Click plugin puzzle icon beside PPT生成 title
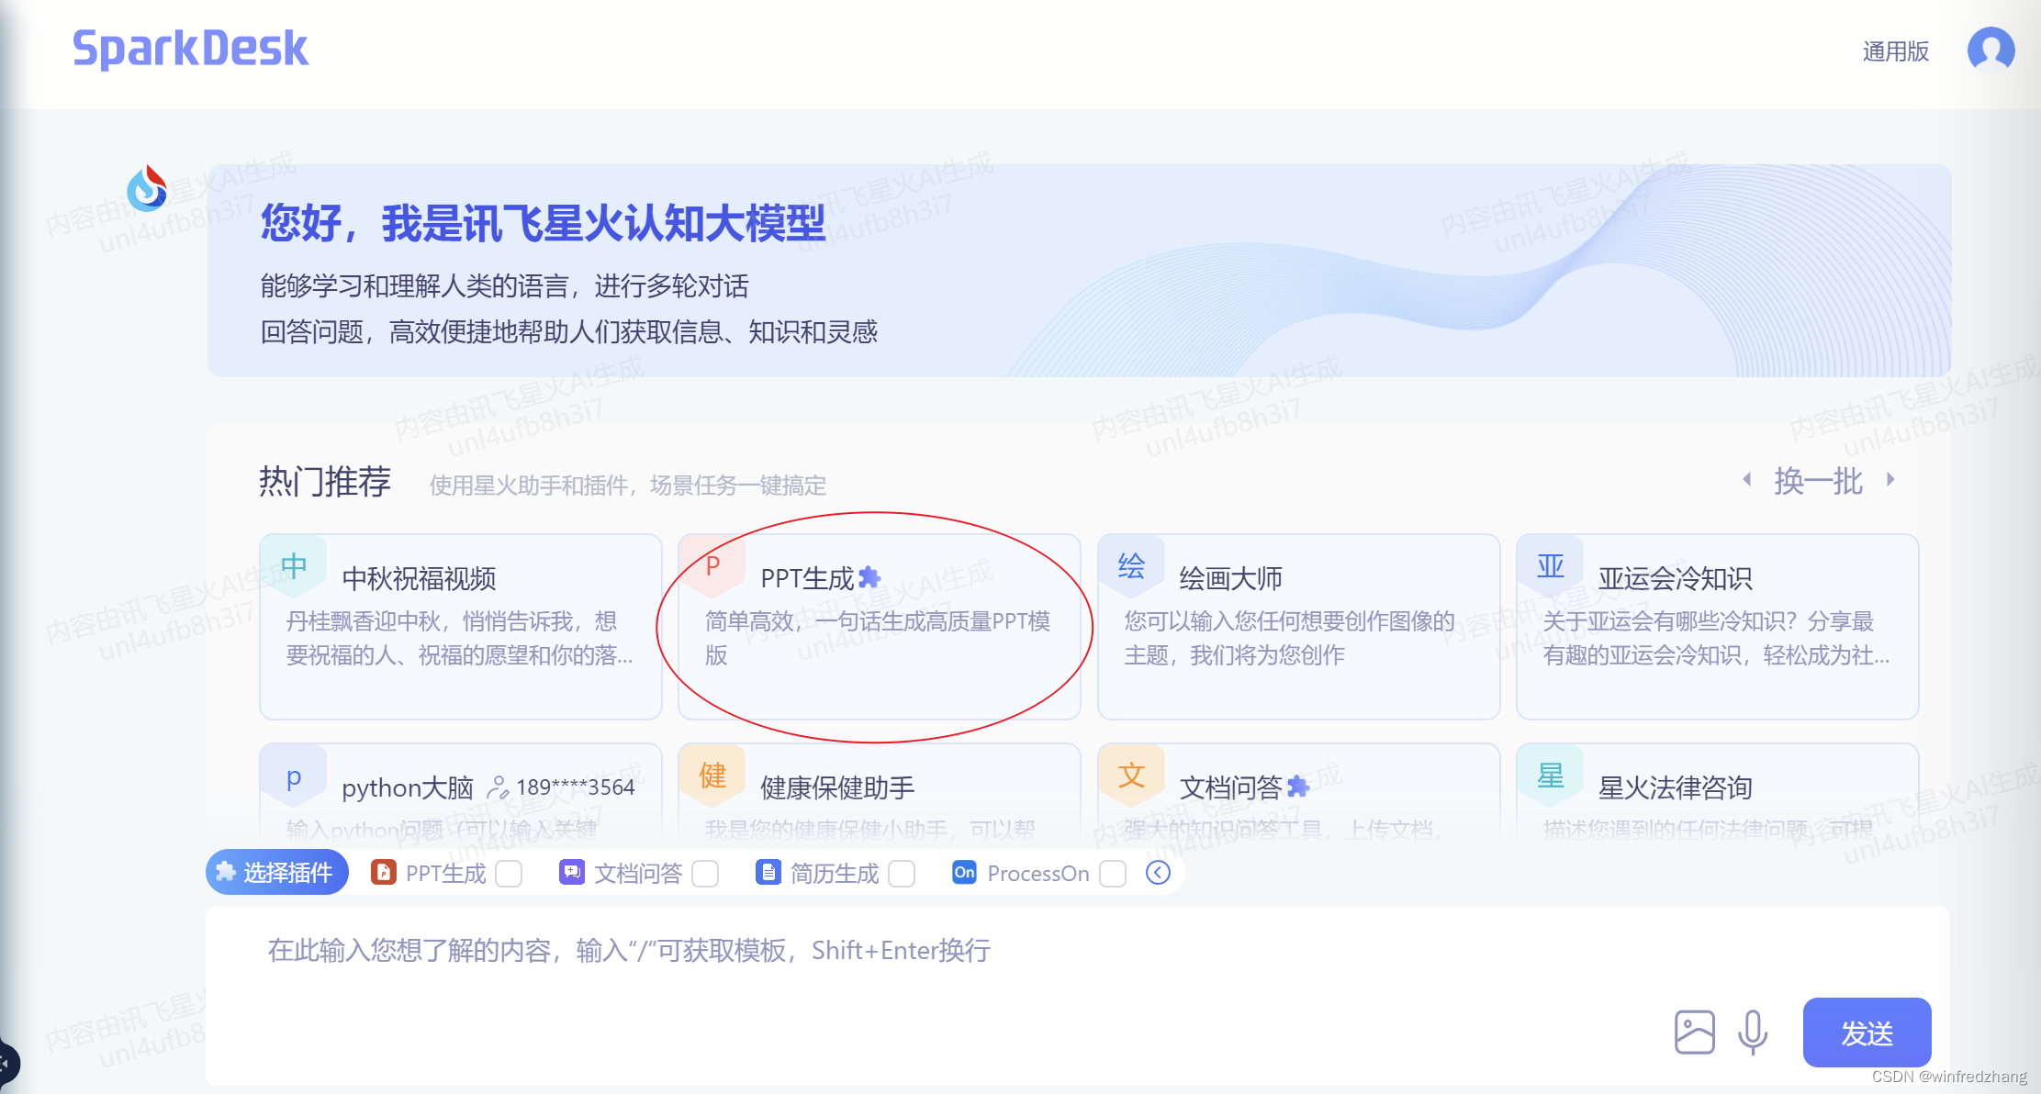 (x=869, y=577)
